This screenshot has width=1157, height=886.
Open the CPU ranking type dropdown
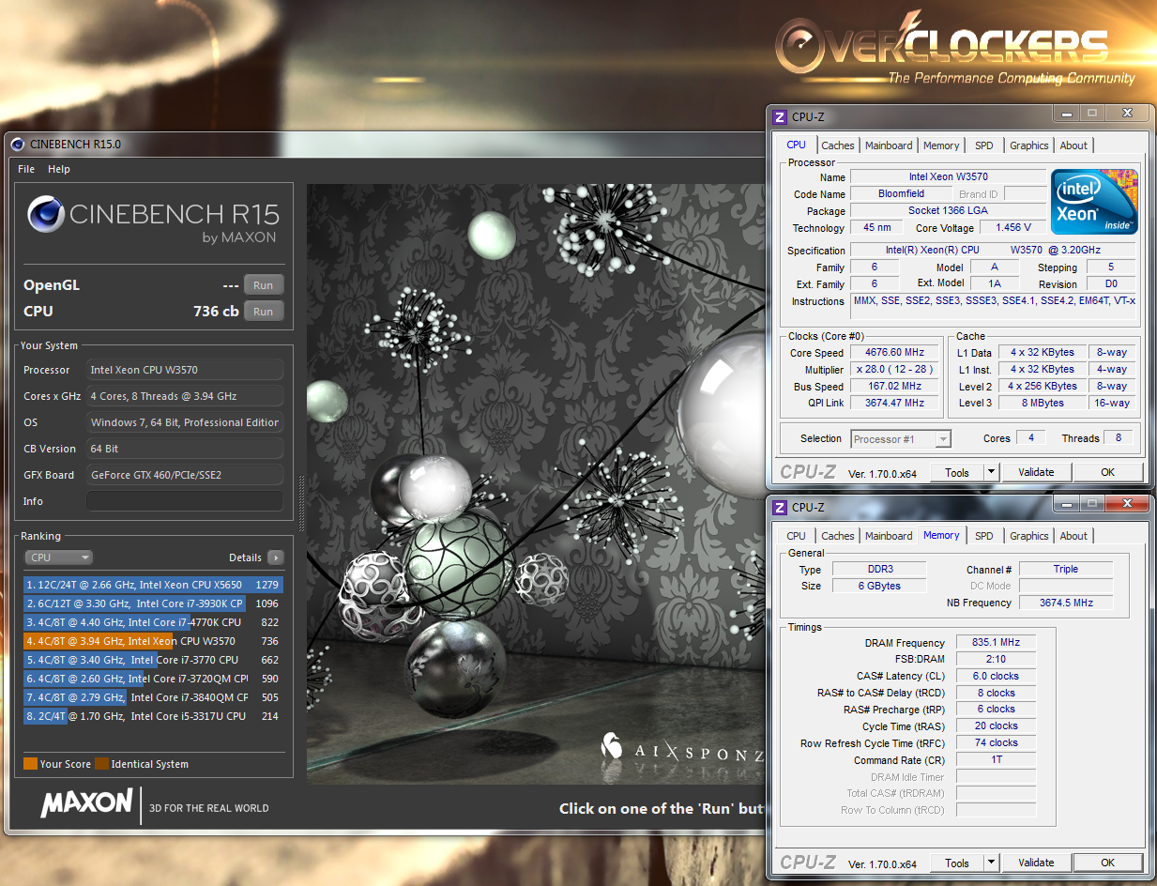point(58,558)
